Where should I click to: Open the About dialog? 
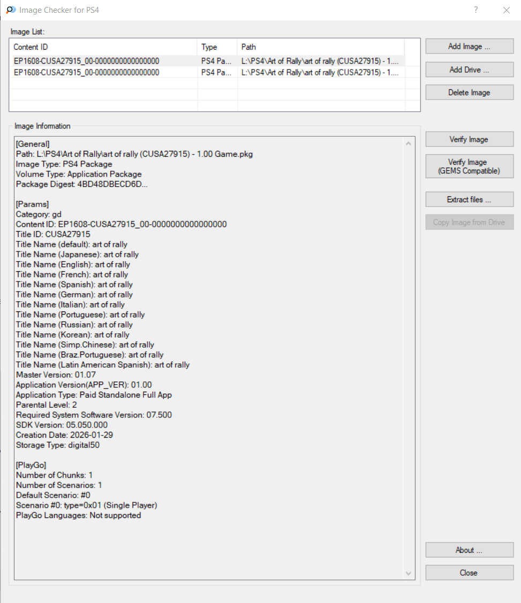point(469,550)
